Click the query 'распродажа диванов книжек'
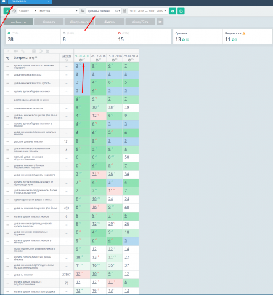This screenshot has width=273, height=295. (x=31, y=100)
